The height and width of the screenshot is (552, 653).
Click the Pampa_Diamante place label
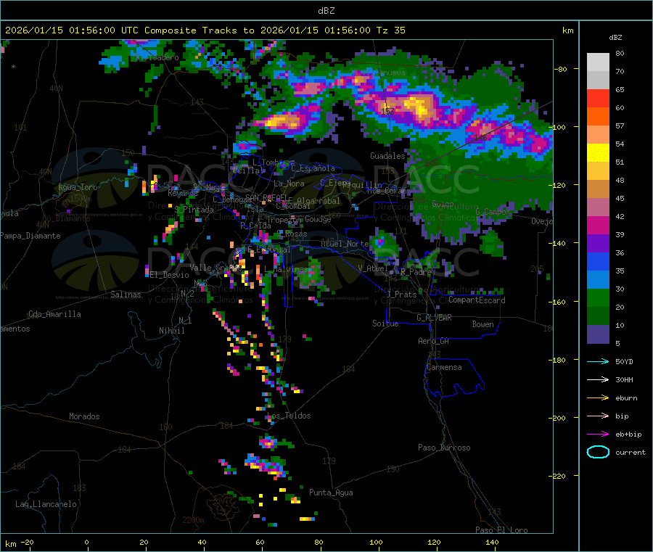(30, 236)
